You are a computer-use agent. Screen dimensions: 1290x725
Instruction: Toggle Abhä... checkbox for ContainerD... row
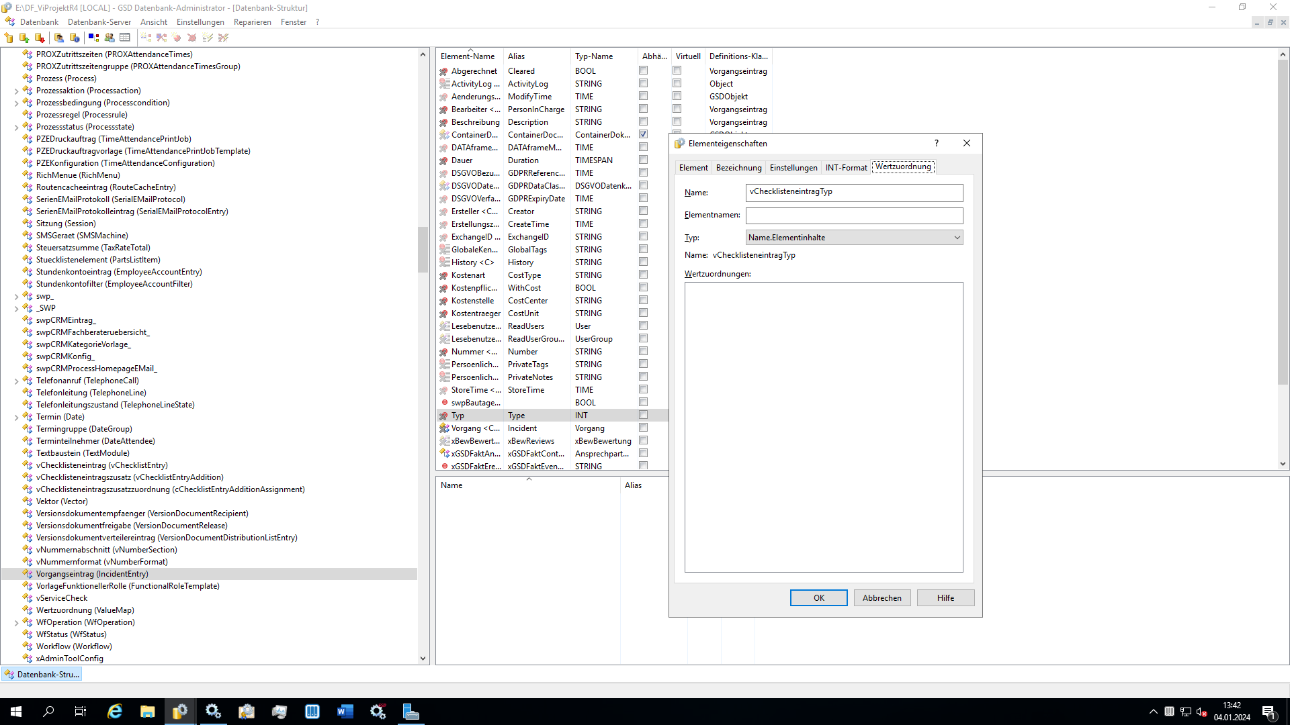(643, 134)
